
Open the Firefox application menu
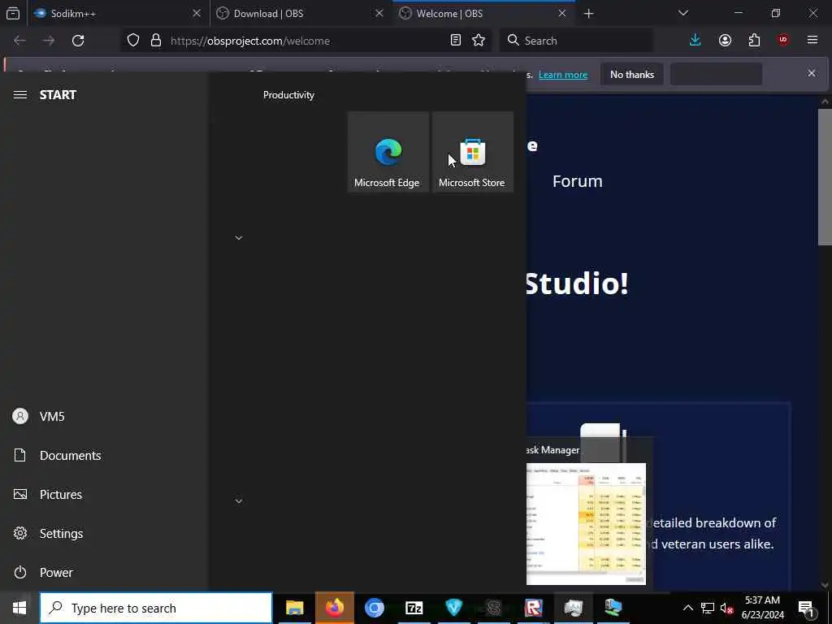point(812,41)
